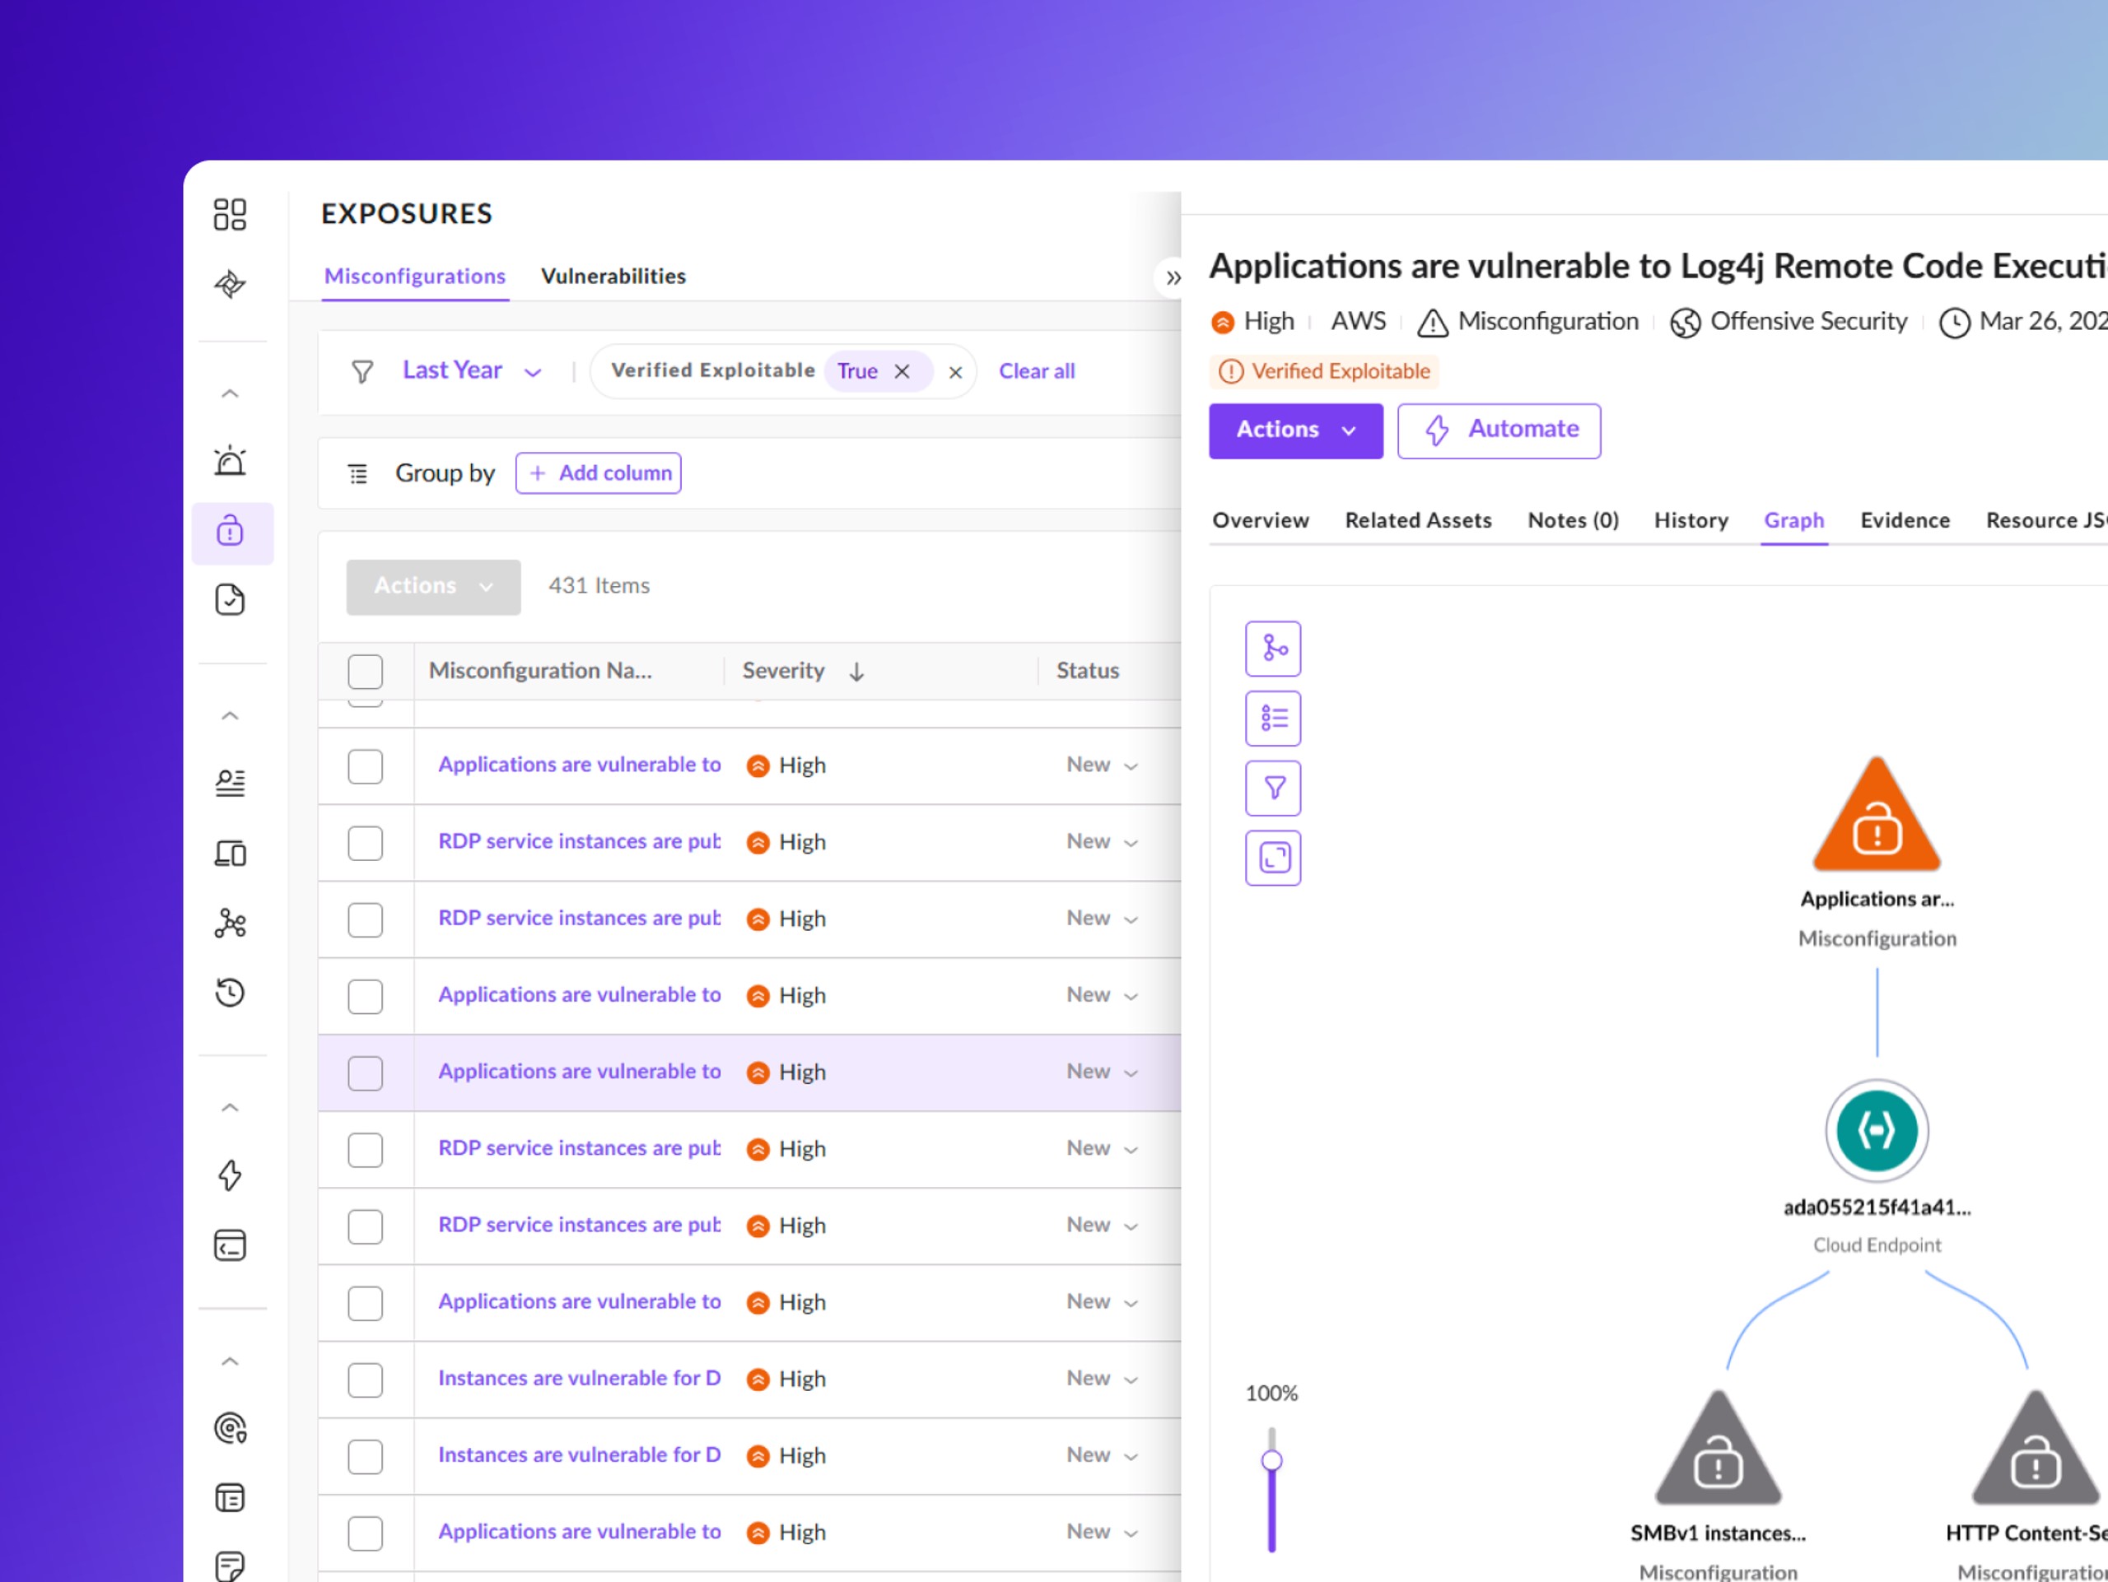The width and height of the screenshot is (2108, 1582).
Task: Click the diamond logo icon in sidebar
Action: [x=230, y=284]
